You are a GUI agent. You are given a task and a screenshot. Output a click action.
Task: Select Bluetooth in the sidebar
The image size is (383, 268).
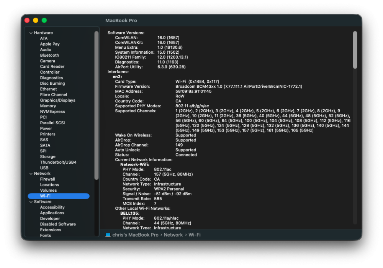click(x=49, y=55)
